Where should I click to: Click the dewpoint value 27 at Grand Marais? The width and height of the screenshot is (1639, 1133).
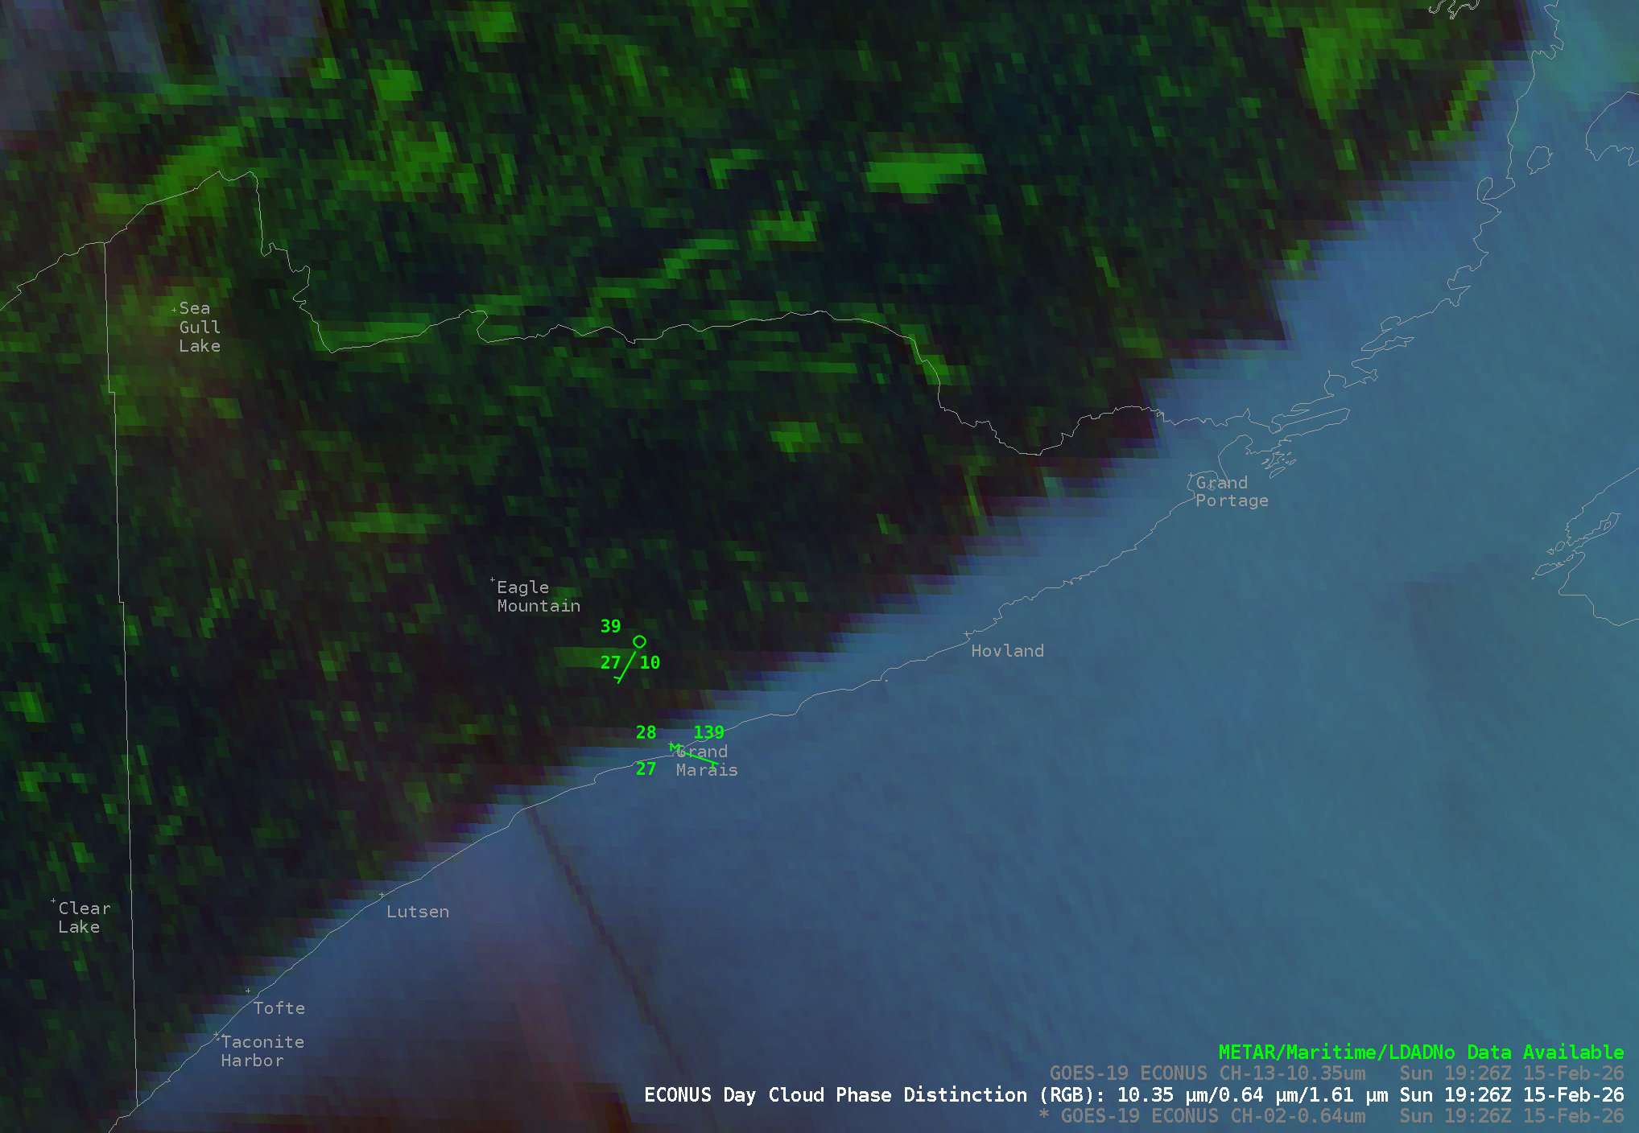(x=646, y=768)
